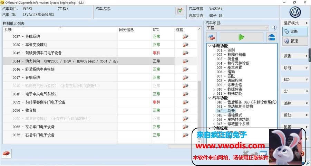Viewport: 311px width, 166px height.
Task: Click connection icon for 0037 导航系统 row
Action: pos(185,36)
